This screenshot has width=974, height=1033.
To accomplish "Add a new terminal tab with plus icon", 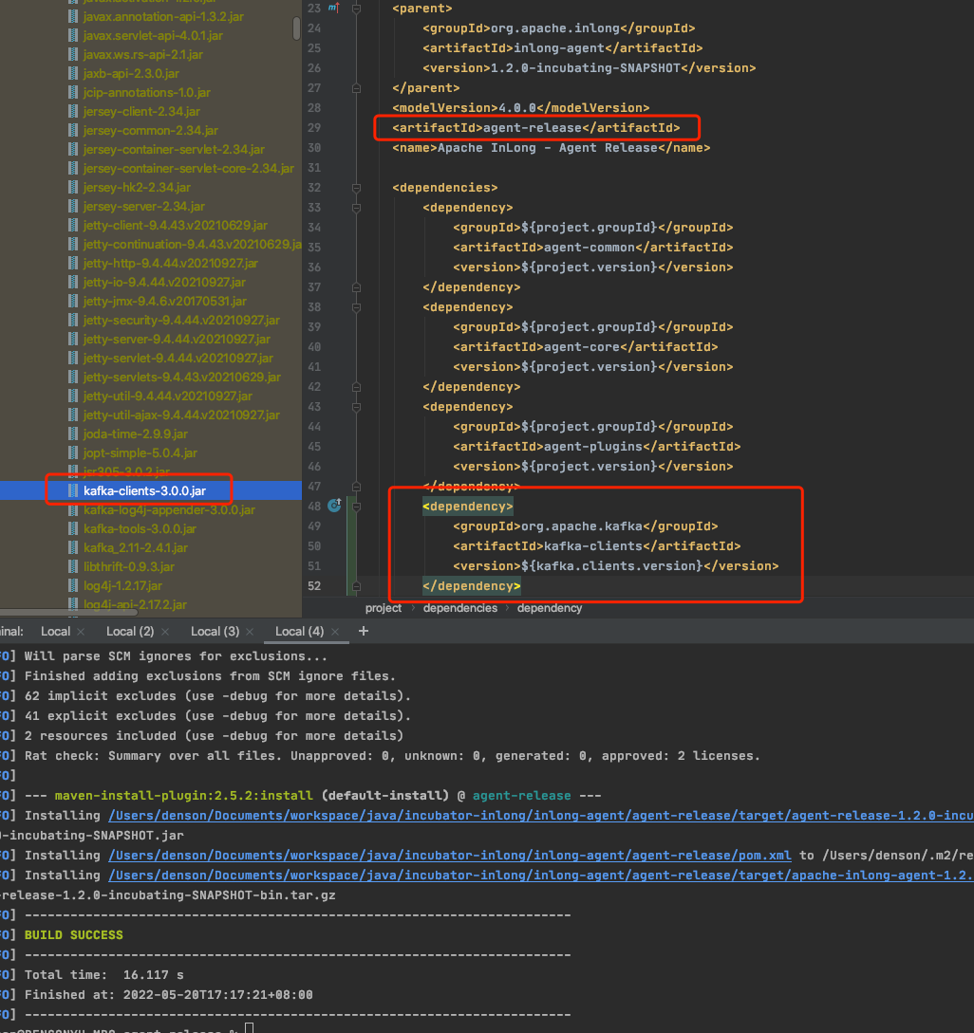I will coord(364,631).
